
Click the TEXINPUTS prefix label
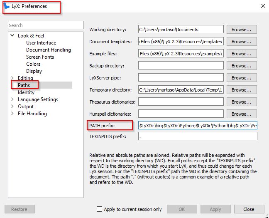click(108, 136)
